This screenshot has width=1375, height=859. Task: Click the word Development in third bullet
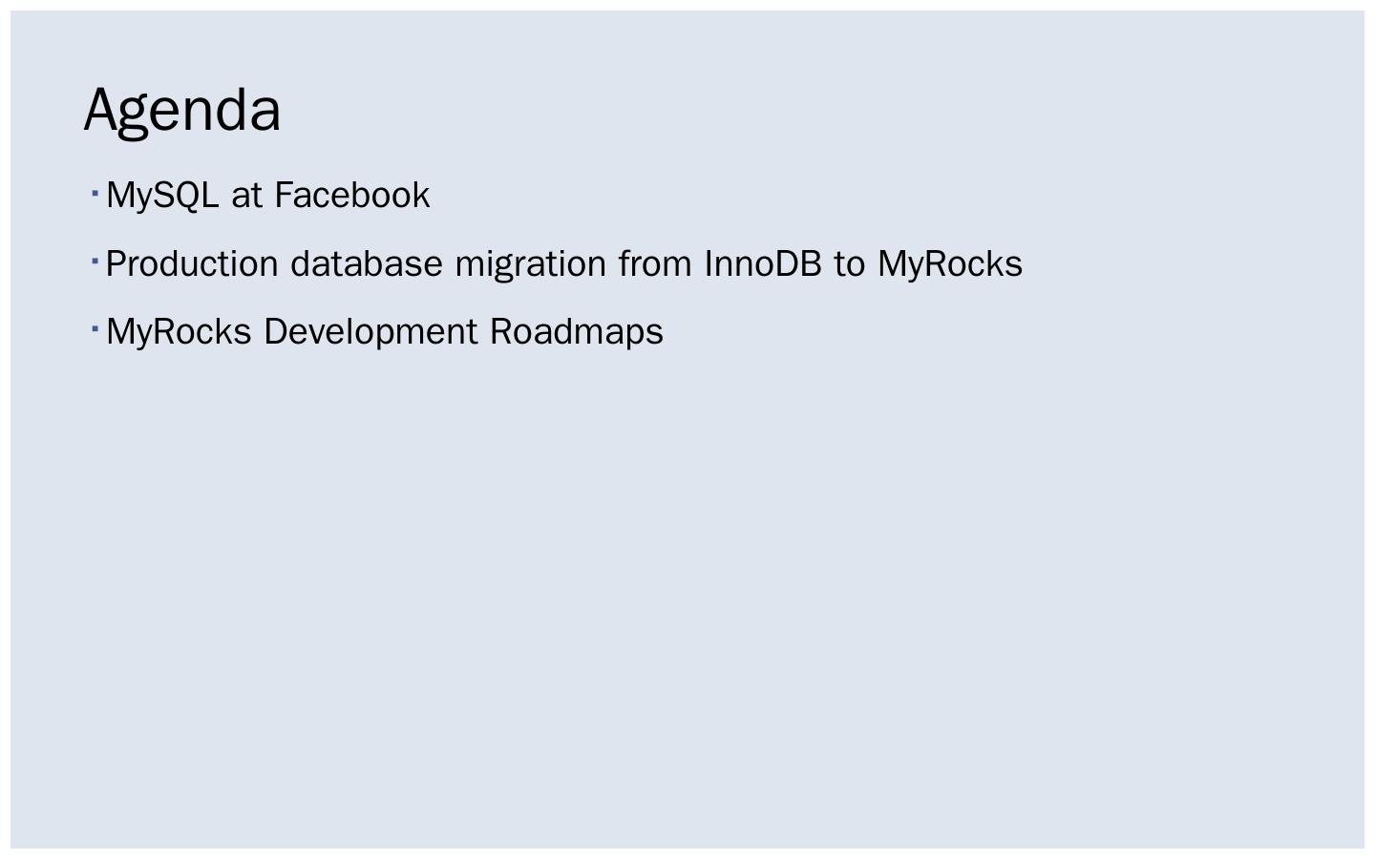pyautogui.click(x=370, y=332)
